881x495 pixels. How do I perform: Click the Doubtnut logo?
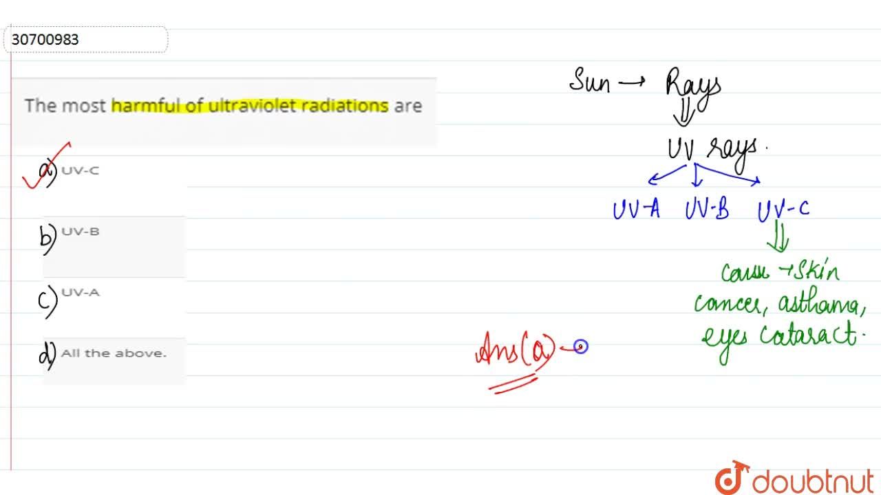click(794, 478)
